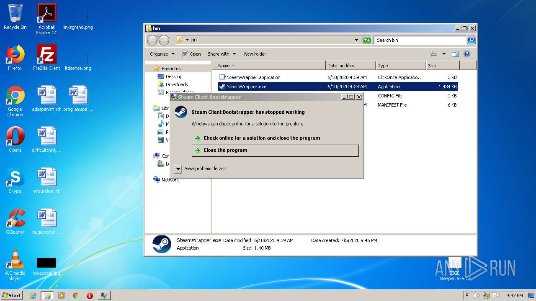Select ensurelee.rtf document icon
The height and width of the screenshot is (301, 536).
click(46, 181)
